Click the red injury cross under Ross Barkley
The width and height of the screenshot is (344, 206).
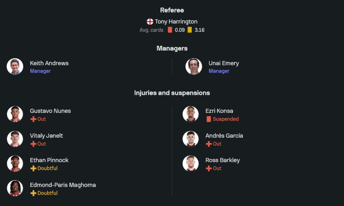(208, 168)
